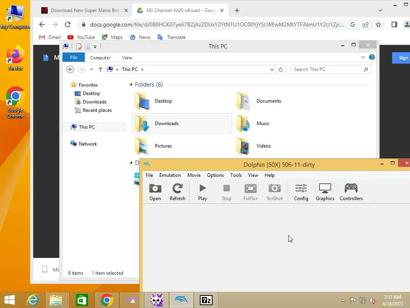Open YouTube bookmark
Viewport: 410px width, 308px height.
click(81, 37)
